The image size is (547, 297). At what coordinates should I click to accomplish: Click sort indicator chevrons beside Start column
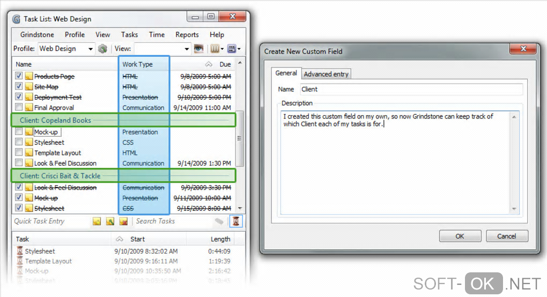119,239
